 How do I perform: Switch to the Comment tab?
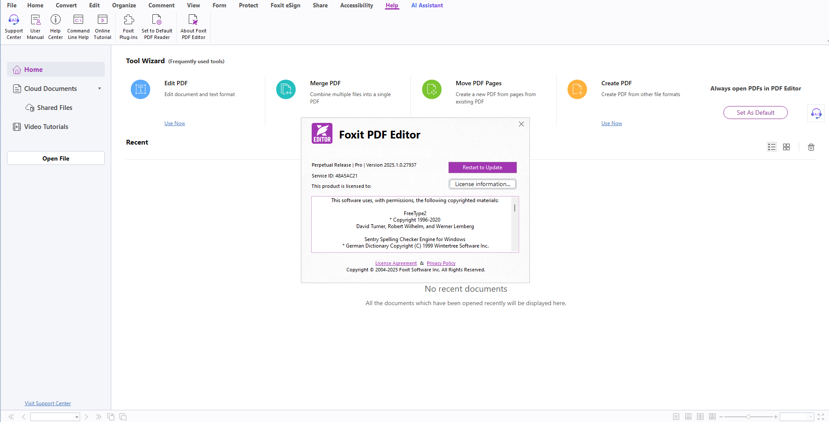tap(161, 5)
